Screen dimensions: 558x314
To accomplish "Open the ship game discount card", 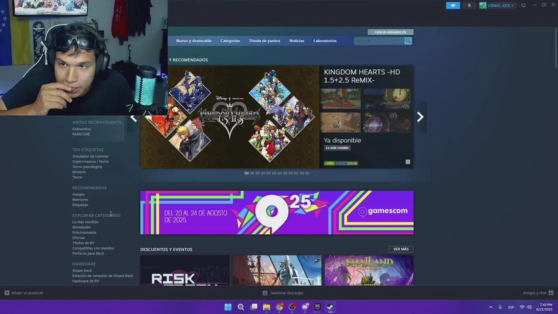I will point(277,270).
